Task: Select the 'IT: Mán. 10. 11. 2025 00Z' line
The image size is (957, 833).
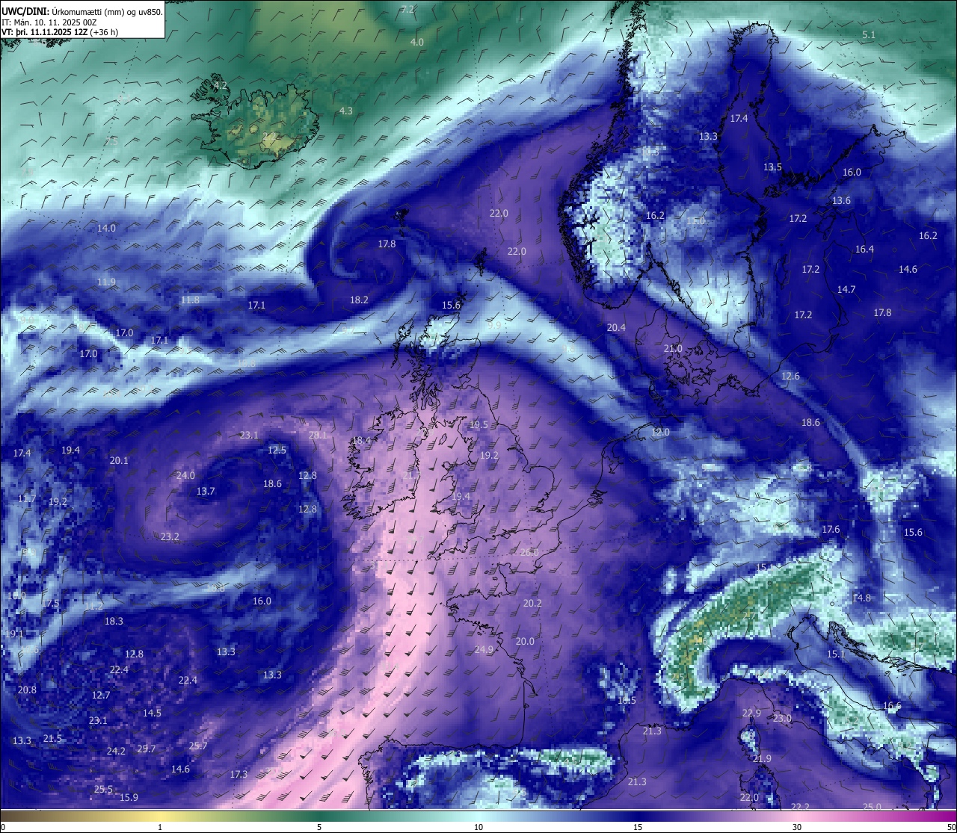Action: pos(49,22)
